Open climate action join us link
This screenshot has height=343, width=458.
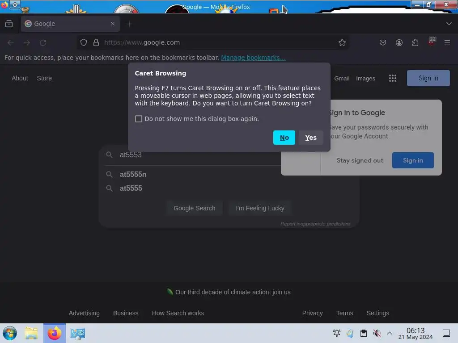(x=233, y=292)
